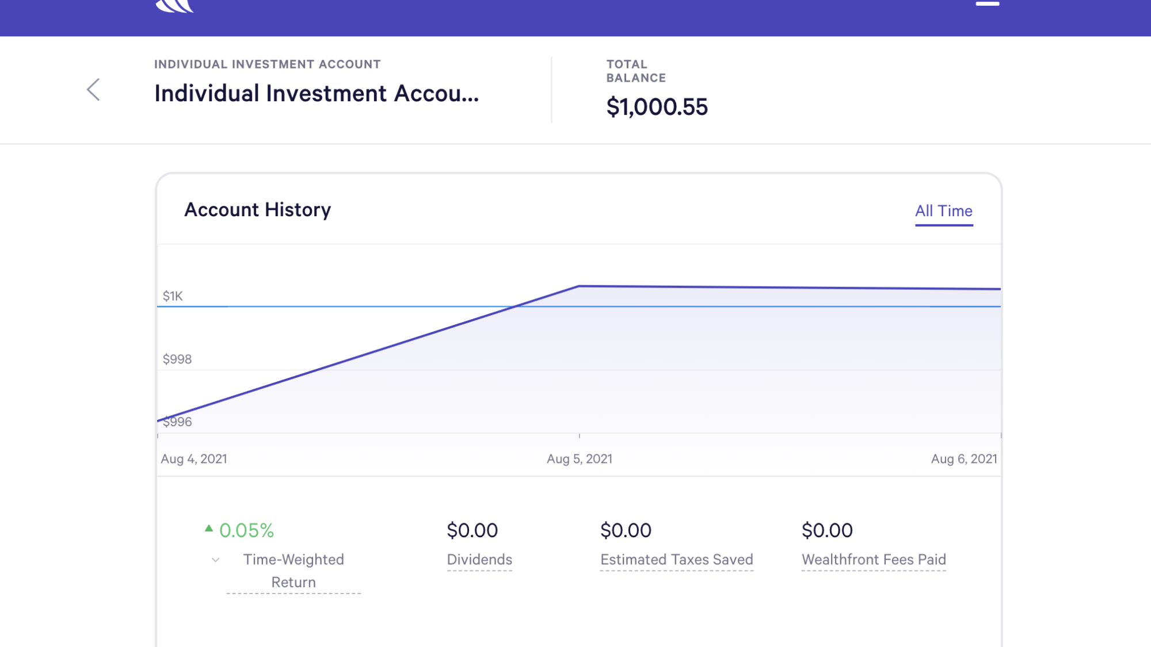The height and width of the screenshot is (647, 1151).
Task: Click the Aug 4, 2021 axis label
Action: (194, 459)
